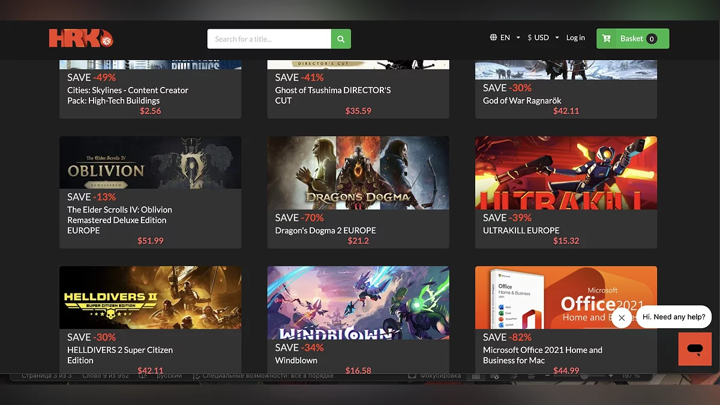Click the $35.59 Ghost of Tsushima price
Image resolution: width=720 pixels, height=405 pixels.
click(358, 111)
